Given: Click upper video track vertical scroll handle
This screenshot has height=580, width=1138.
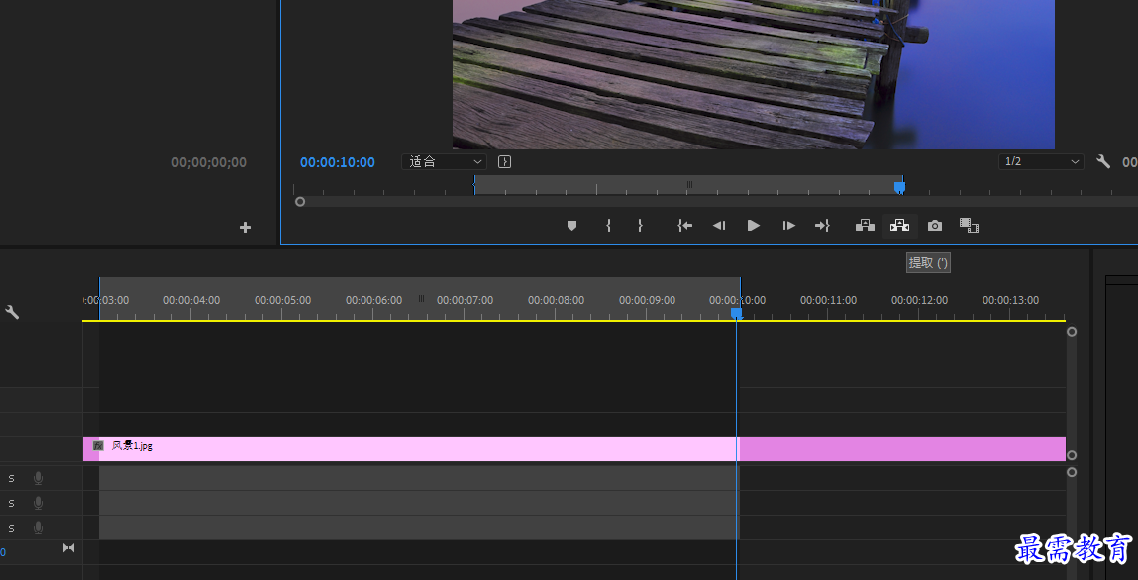Looking at the screenshot, I should tap(1072, 332).
